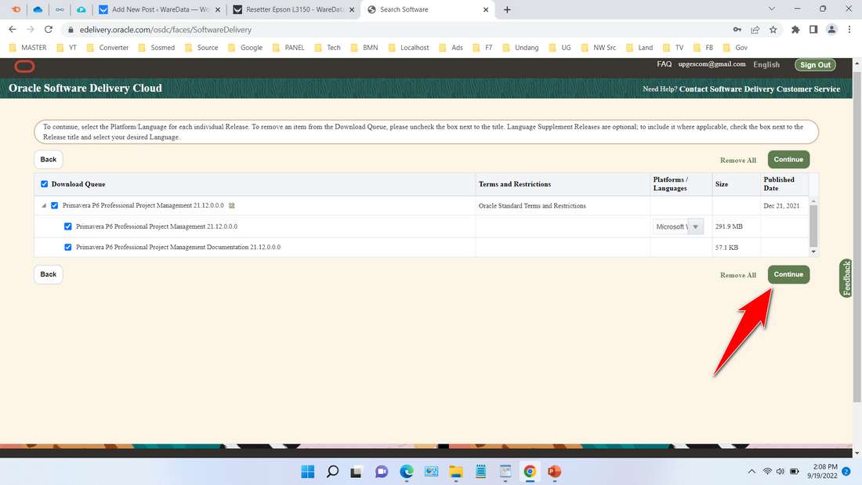Uncheck the Primavera P6 Documentation 21.12.0.0.0 checkbox
This screenshot has width=862, height=485.
tap(67, 247)
